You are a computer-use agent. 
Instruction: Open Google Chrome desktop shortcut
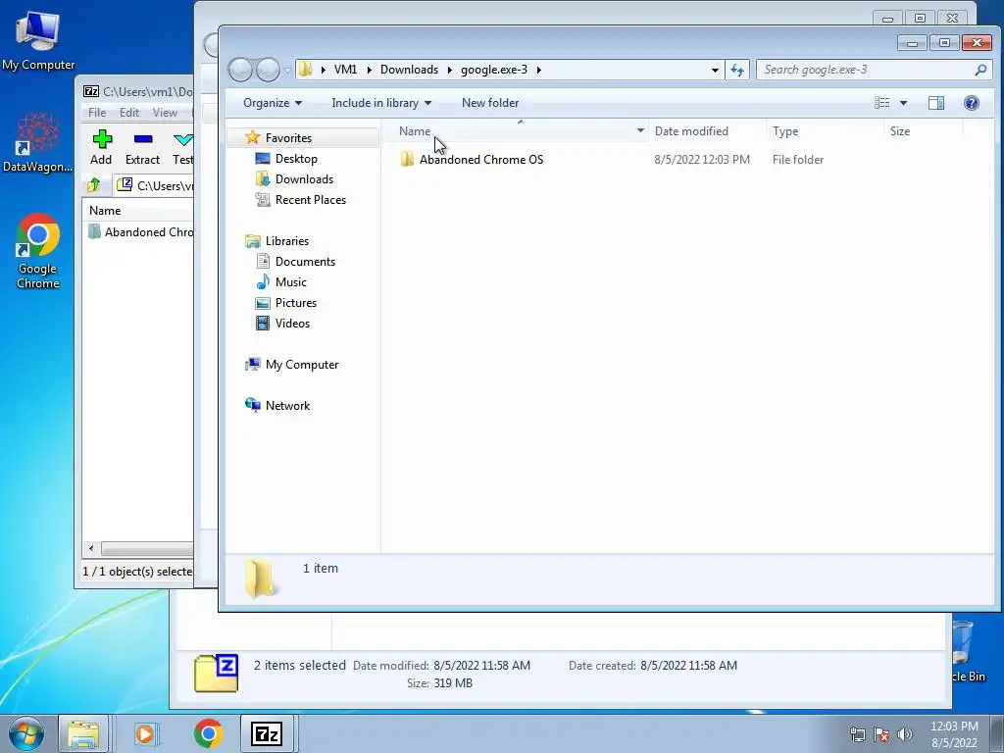click(x=38, y=251)
